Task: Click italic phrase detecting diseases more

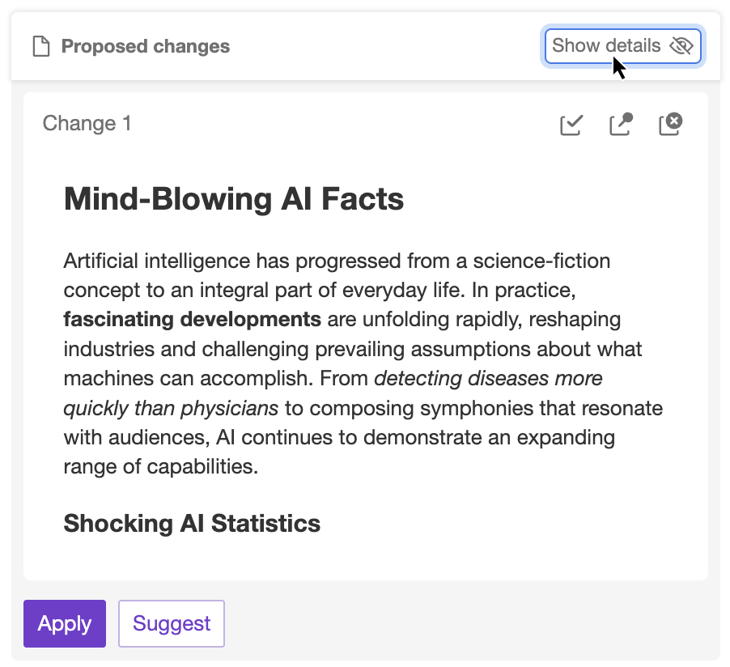Action: click(488, 378)
